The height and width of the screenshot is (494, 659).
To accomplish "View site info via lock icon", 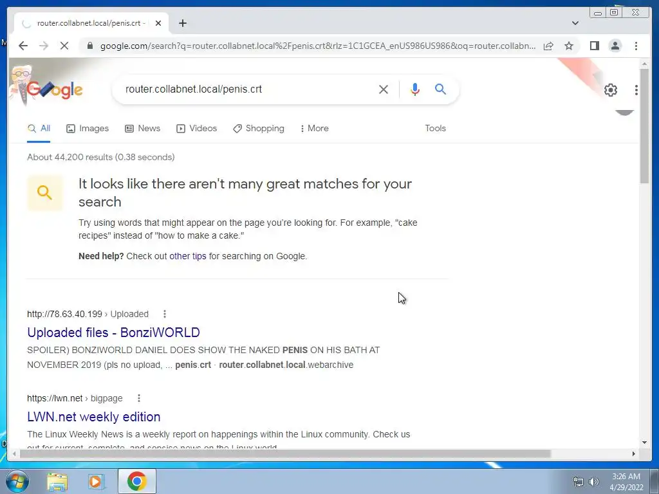I will click(x=89, y=46).
